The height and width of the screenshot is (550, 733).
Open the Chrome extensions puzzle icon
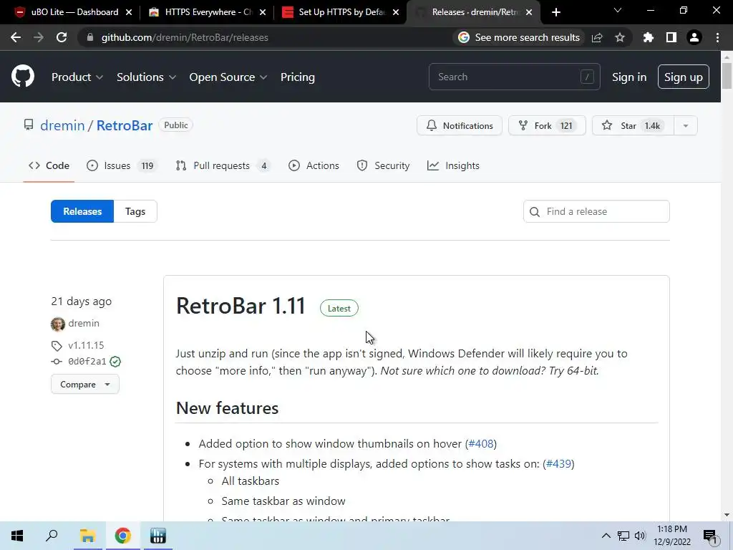pyautogui.click(x=648, y=37)
